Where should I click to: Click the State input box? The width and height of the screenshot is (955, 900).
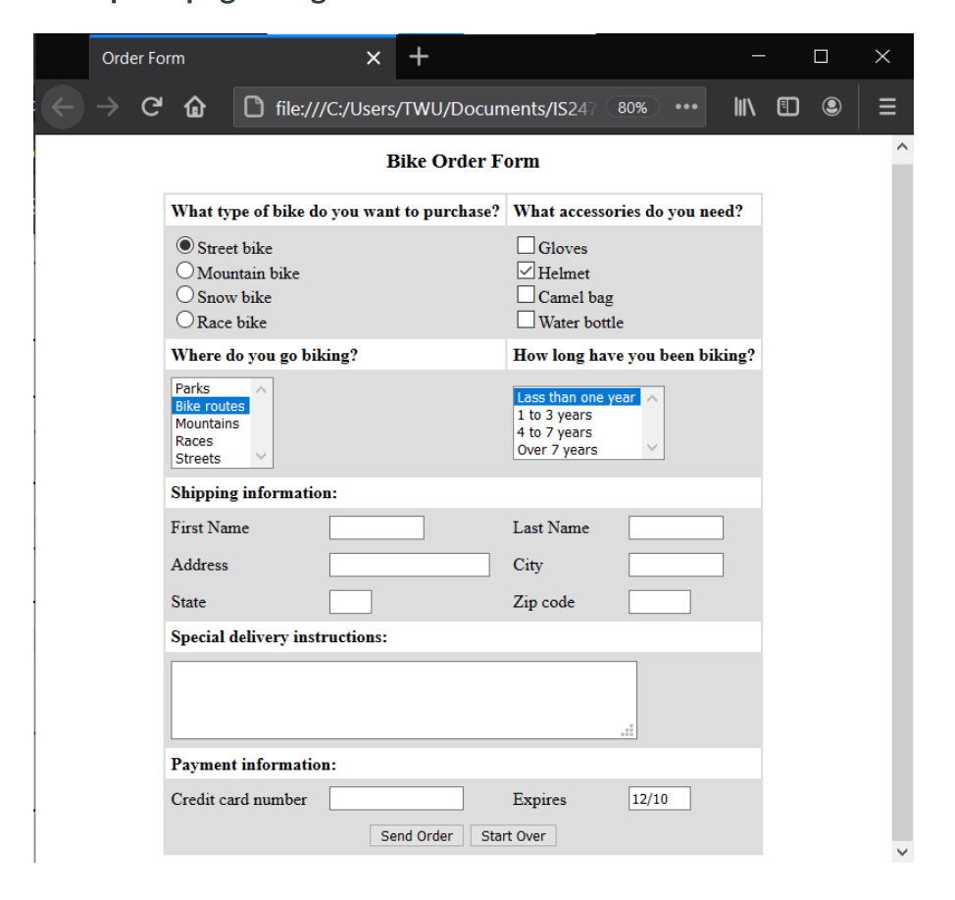pyautogui.click(x=350, y=602)
